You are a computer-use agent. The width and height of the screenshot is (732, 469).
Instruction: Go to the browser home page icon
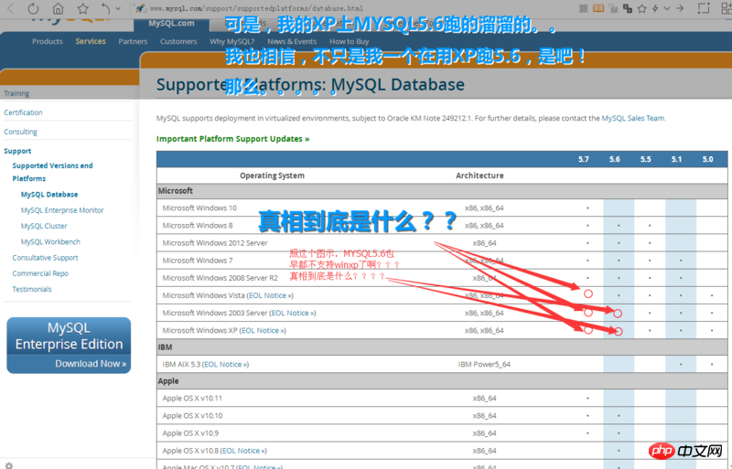coord(58,8)
